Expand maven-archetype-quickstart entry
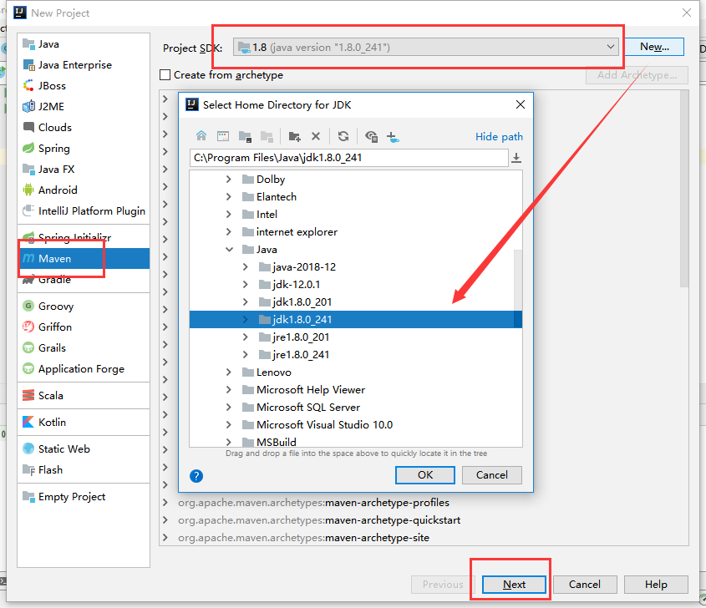The height and width of the screenshot is (608, 706). (165, 520)
